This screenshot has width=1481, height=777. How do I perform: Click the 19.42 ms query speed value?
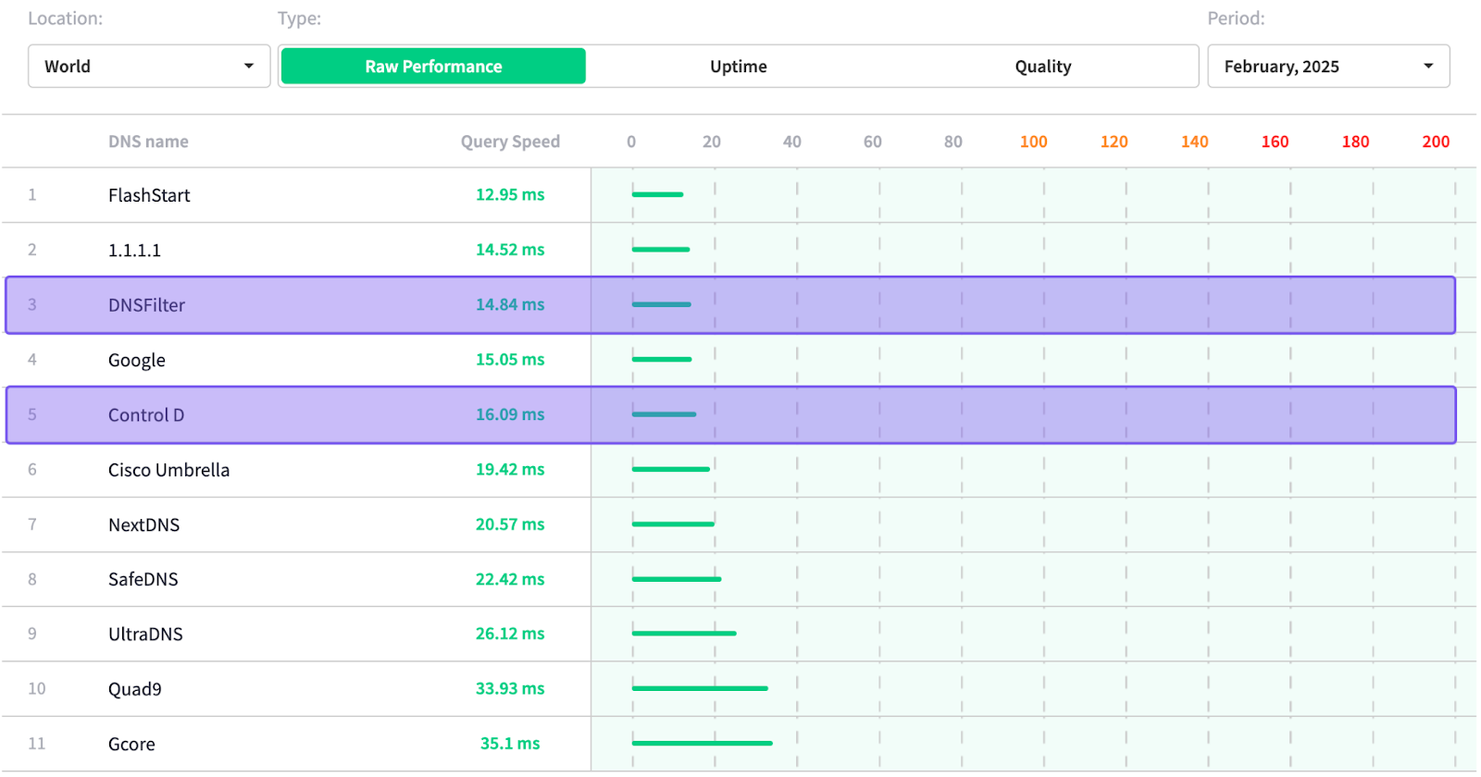[x=510, y=469]
